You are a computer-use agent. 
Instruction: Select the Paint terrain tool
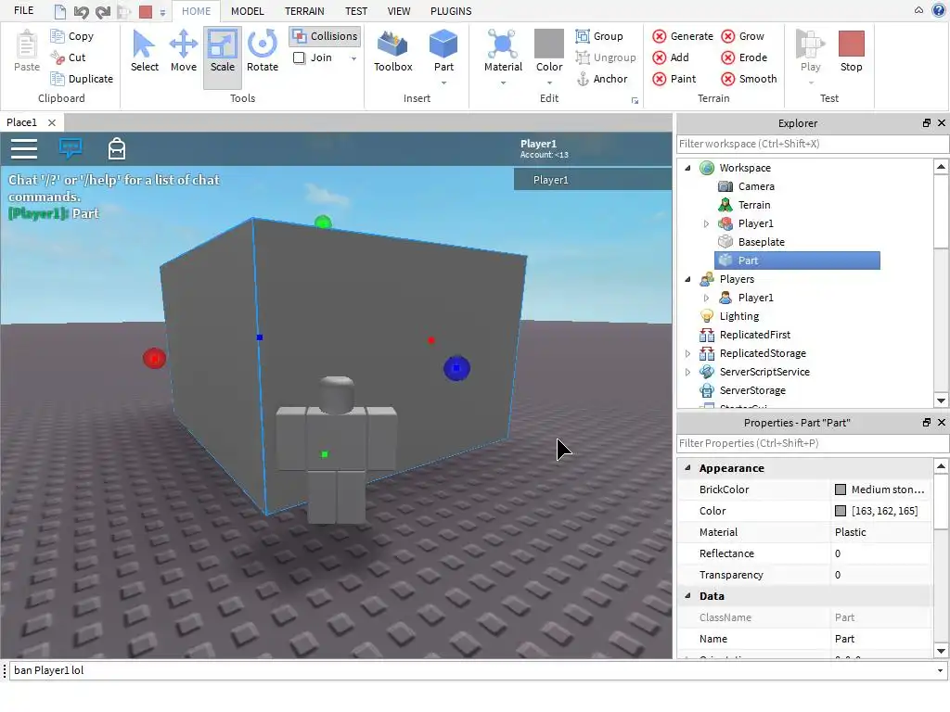click(674, 79)
